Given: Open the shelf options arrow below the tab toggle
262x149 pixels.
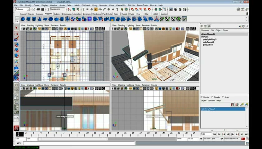Looking at the screenshot, I should [x=17, y=21].
